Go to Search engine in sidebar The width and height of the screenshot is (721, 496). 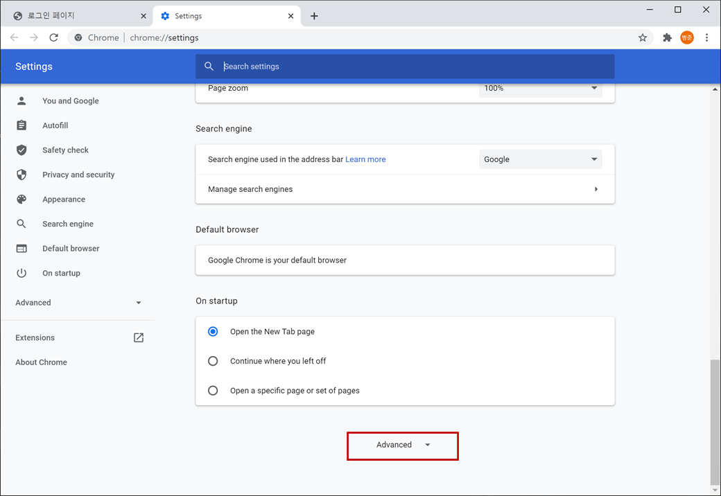pos(68,224)
